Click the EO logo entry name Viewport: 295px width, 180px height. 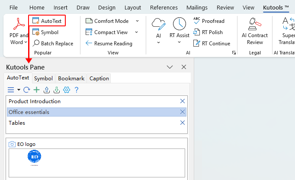click(26, 144)
